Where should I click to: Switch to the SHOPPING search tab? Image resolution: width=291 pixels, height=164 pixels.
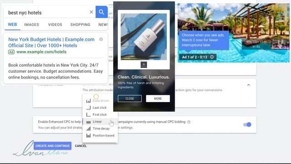tap(80, 25)
